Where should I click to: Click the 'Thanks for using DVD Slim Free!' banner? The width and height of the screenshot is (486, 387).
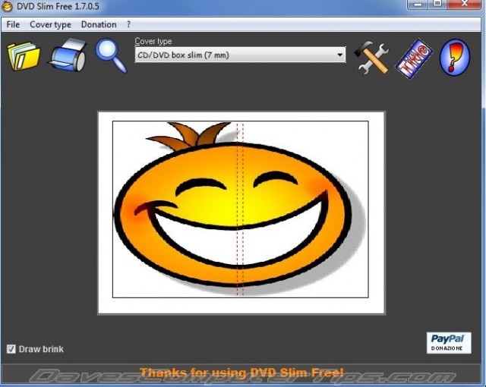[241, 373]
